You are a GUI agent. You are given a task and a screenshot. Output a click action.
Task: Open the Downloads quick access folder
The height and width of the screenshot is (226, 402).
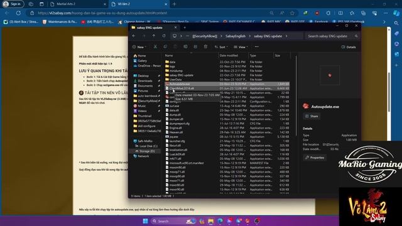(145, 81)
